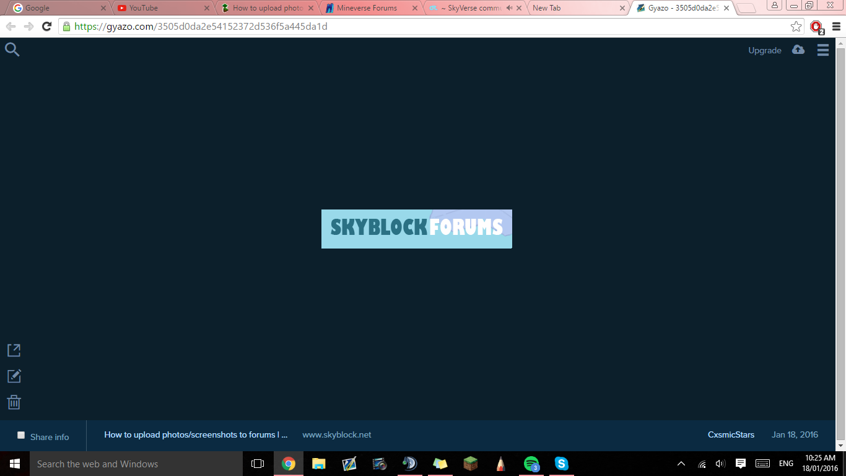
Task: Click the browser back arrow
Action: click(11, 27)
